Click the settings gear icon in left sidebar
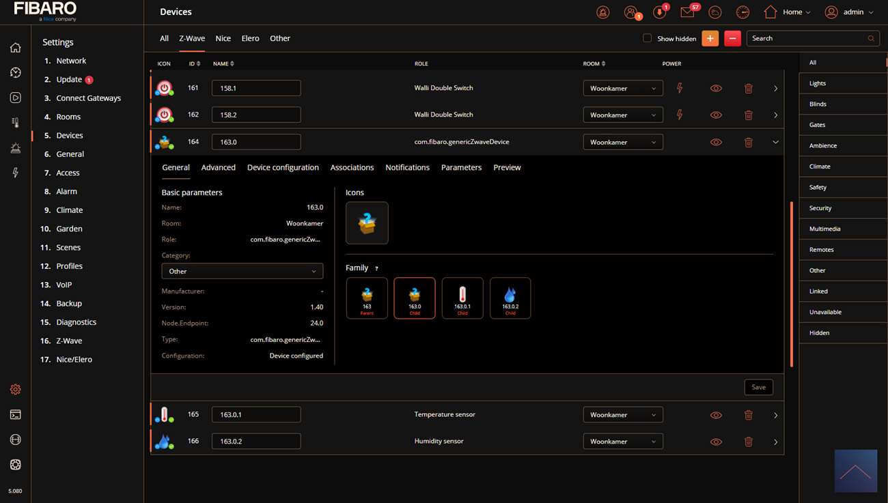 (15, 390)
